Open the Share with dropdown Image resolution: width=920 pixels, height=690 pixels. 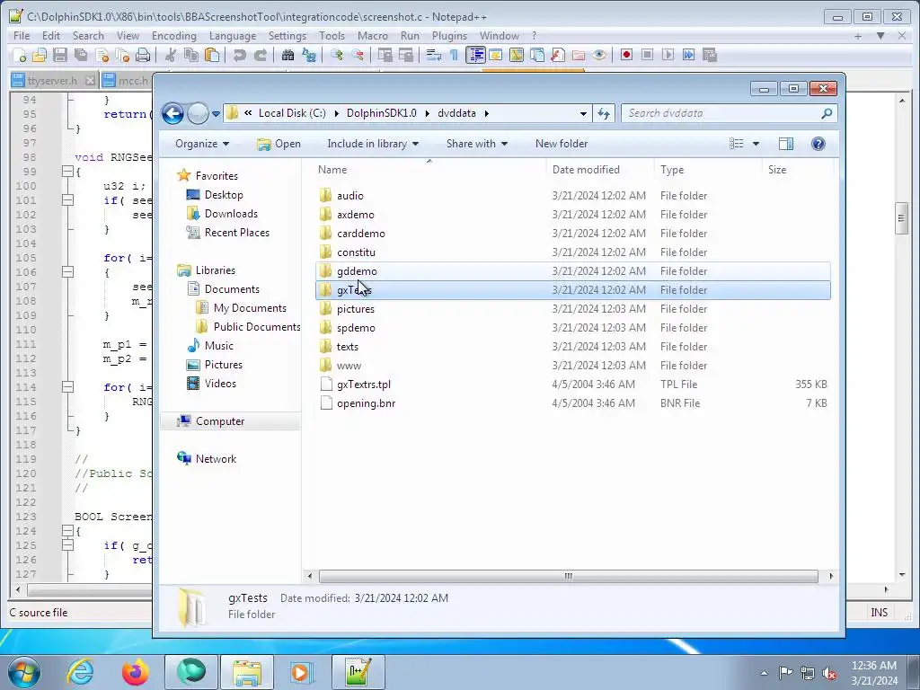point(477,144)
